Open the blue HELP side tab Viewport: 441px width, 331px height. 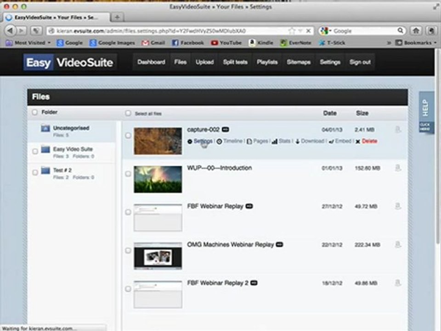[426, 113]
